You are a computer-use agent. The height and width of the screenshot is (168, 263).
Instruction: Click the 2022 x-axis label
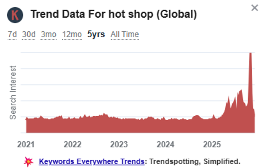(72, 144)
